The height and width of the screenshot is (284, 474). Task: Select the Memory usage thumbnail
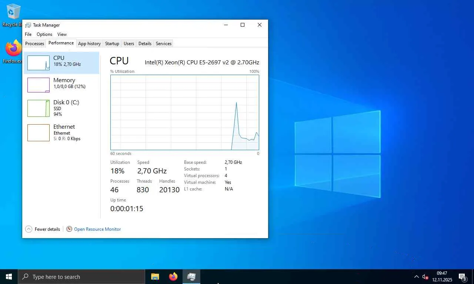pyautogui.click(x=39, y=85)
